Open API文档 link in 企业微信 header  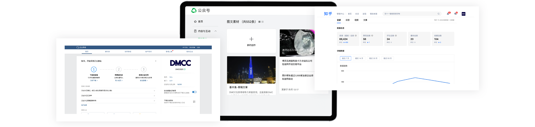coord(185,48)
